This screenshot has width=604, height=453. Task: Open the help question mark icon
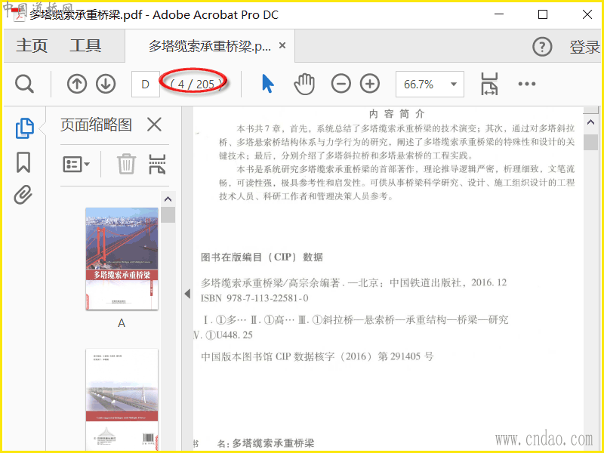[542, 47]
